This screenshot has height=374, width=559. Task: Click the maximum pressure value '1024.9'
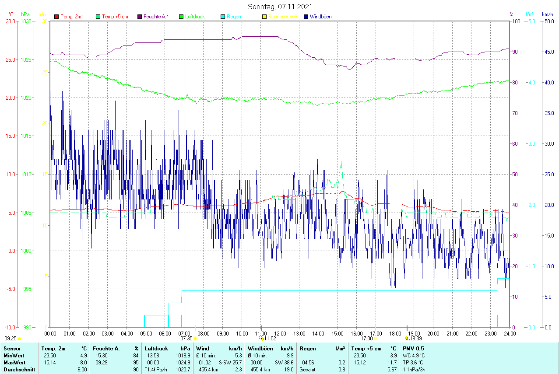pyautogui.click(x=183, y=363)
